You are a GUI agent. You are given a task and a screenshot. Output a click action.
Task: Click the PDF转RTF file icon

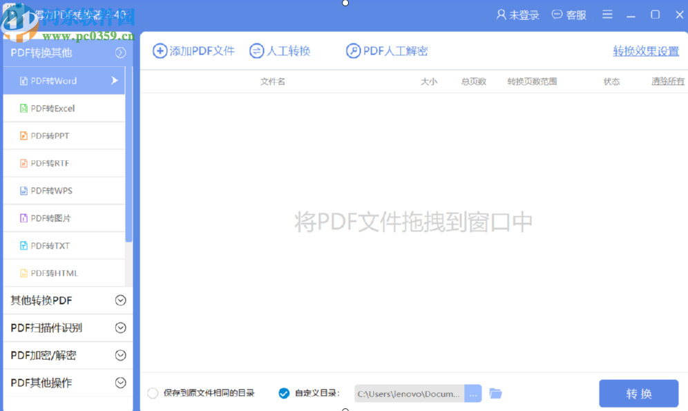23,163
